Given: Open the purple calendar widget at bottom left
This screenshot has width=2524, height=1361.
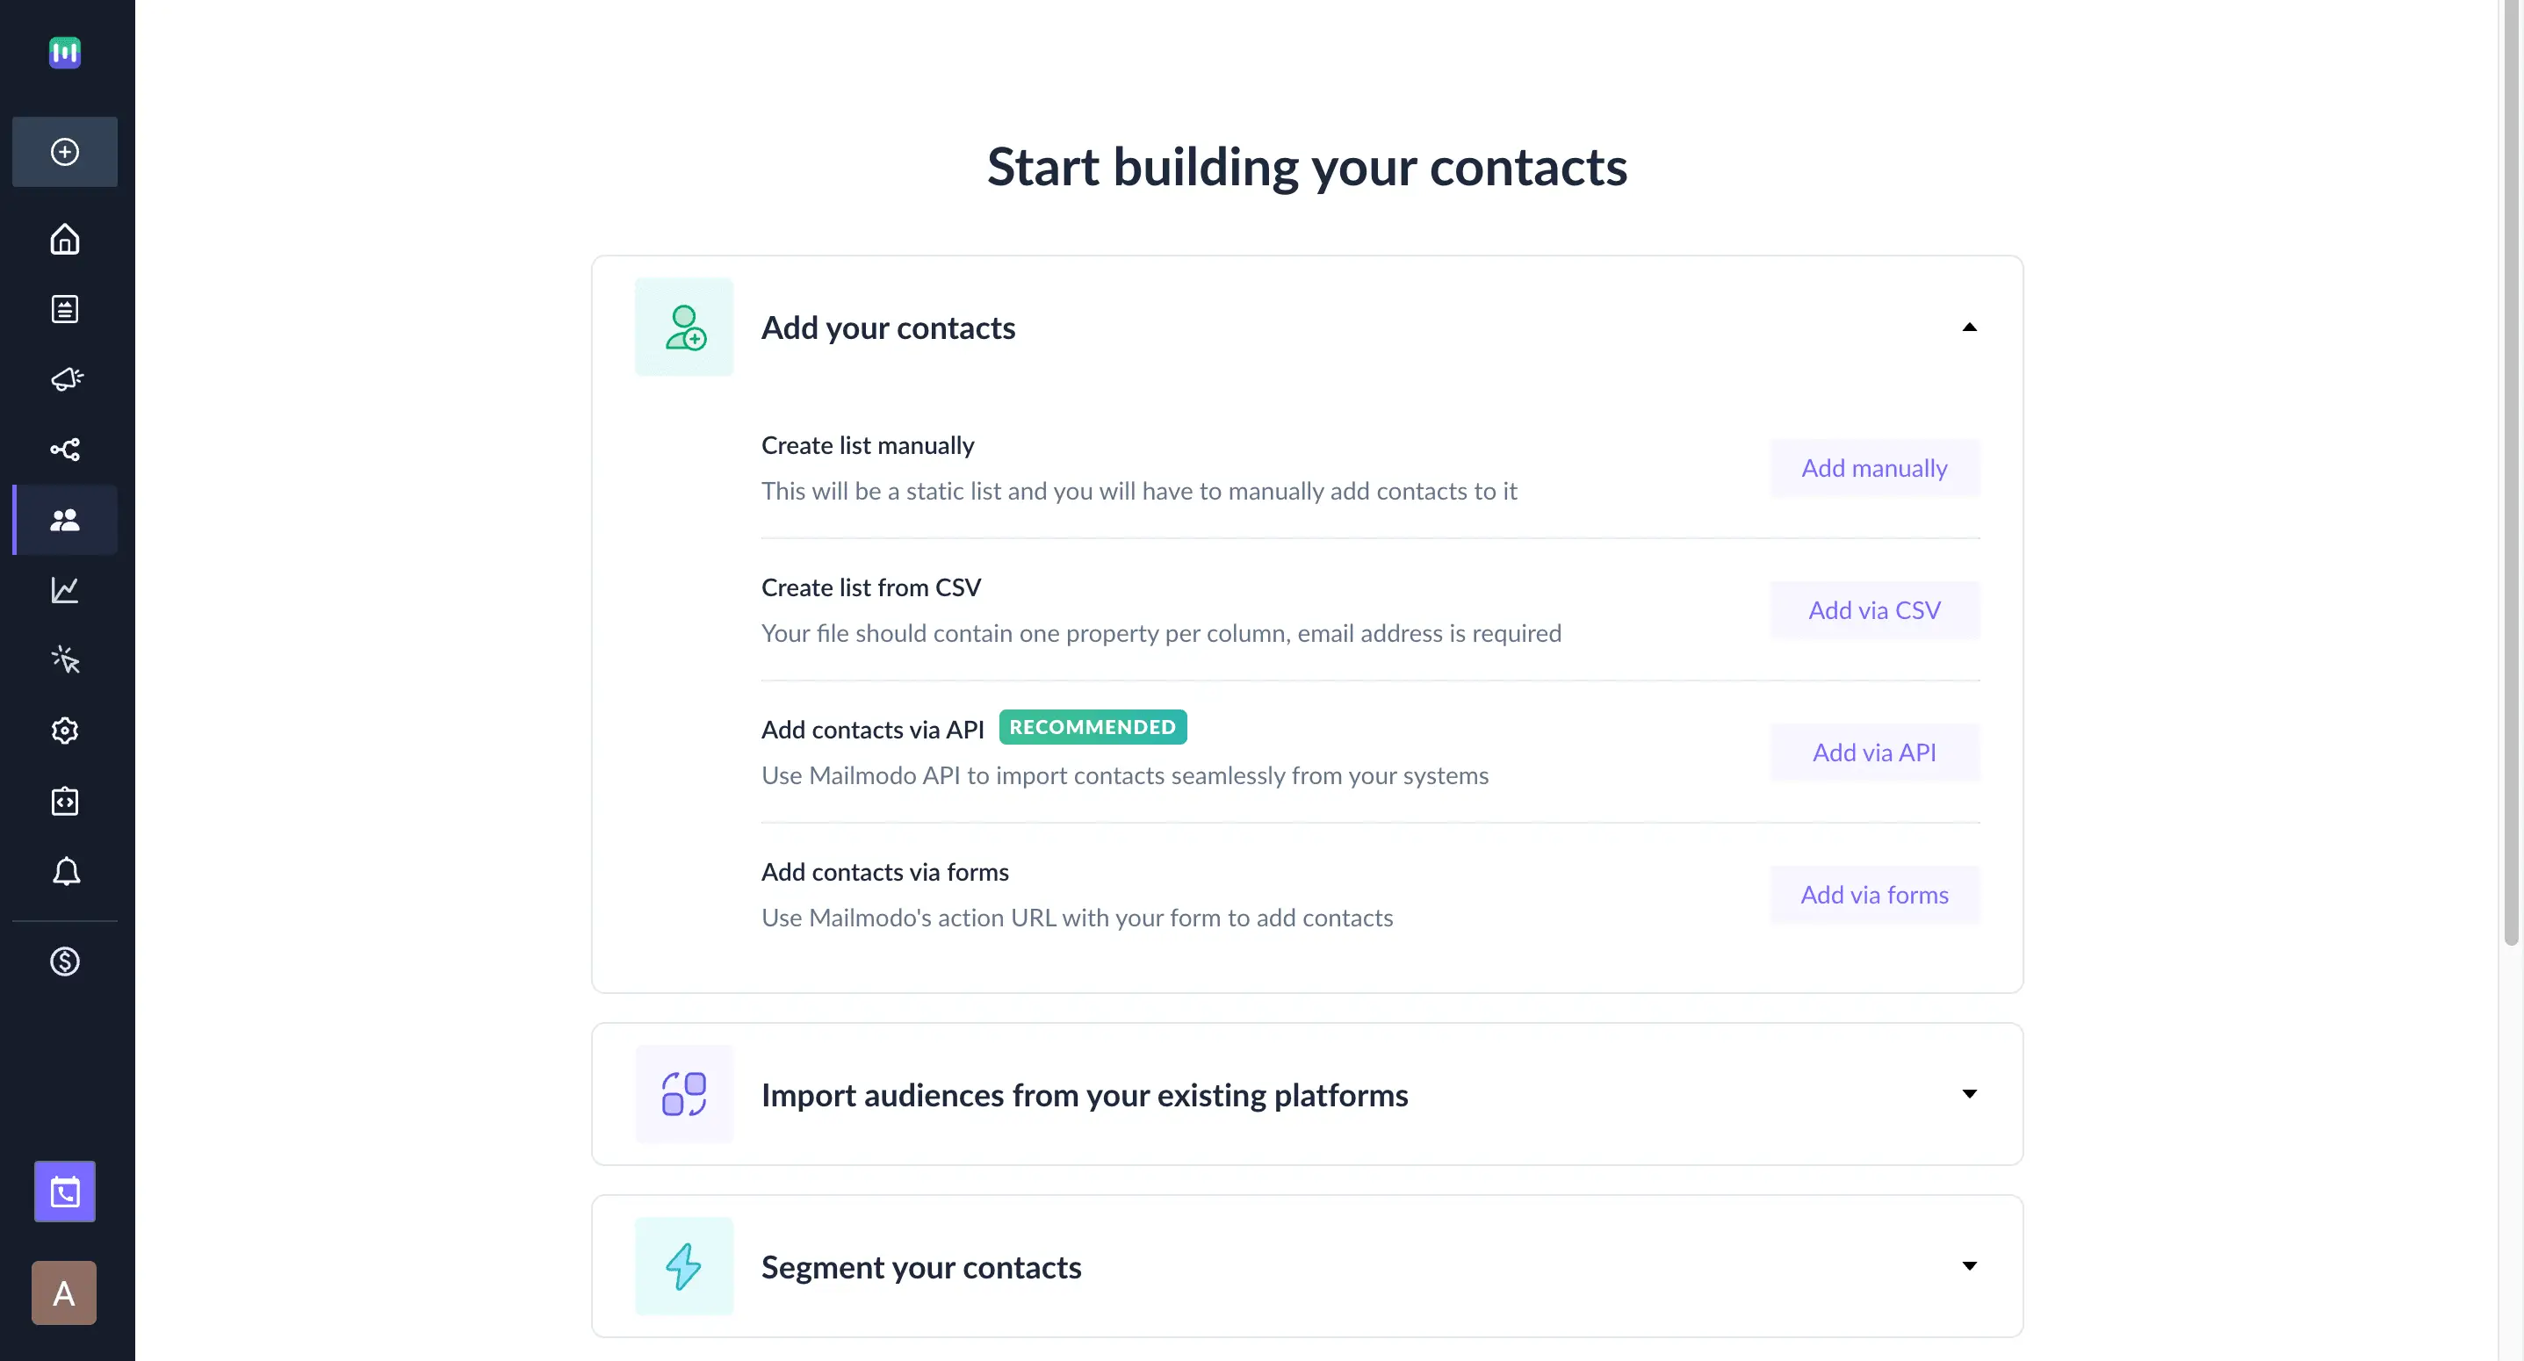Looking at the screenshot, I should pyautogui.click(x=64, y=1192).
